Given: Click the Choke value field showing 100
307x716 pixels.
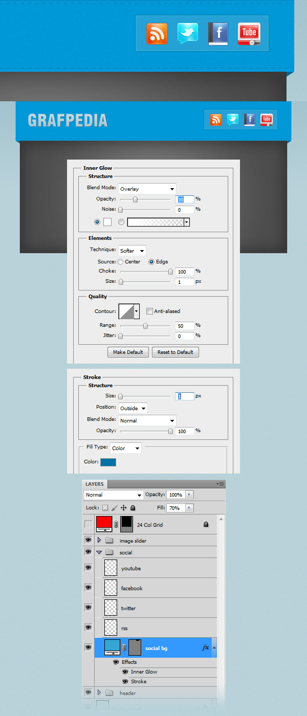Looking at the screenshot, I should (x=184, y=272).
